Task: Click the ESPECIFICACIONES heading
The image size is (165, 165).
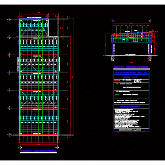Action: point(130,106)
